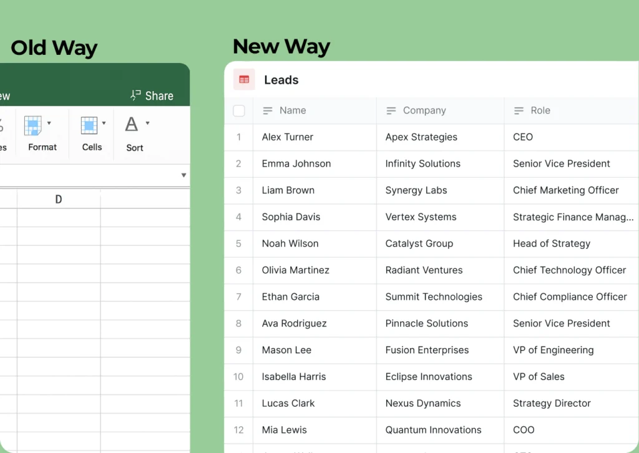Click the Share button label
The height and width of the screenshot is (453, 639).
[159, 95]
